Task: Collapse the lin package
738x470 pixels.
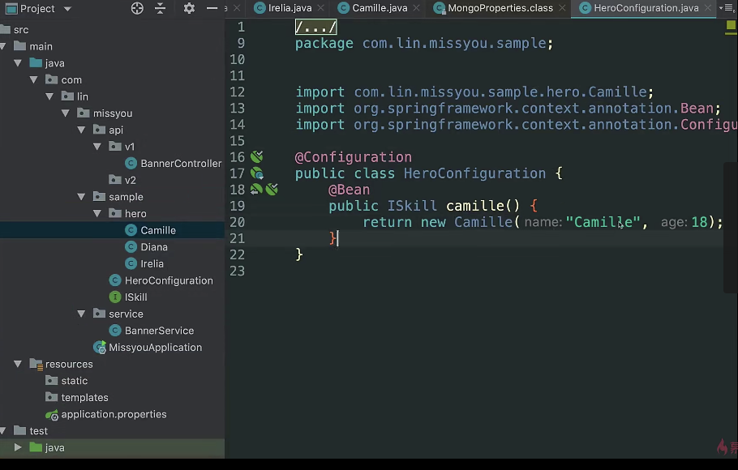Action: pos(50,96)
